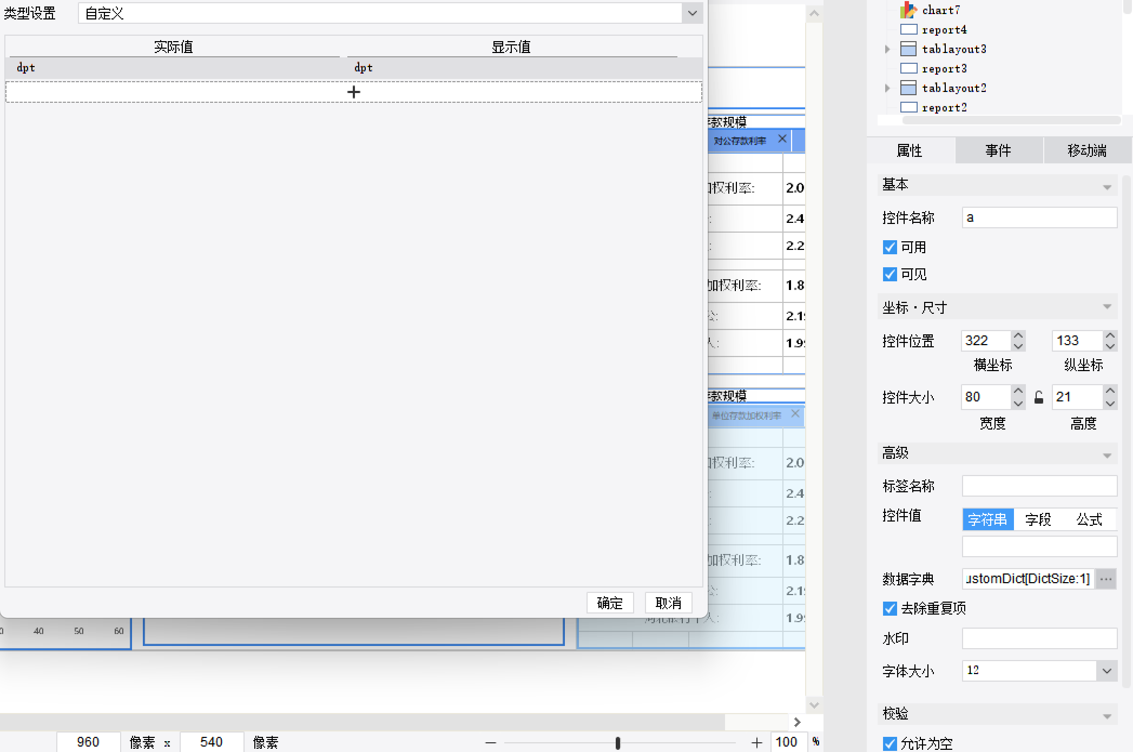The height and width of the screenshot is (752, 1133).
Task: Click the zoom slider handle
Action: point(617,743)
